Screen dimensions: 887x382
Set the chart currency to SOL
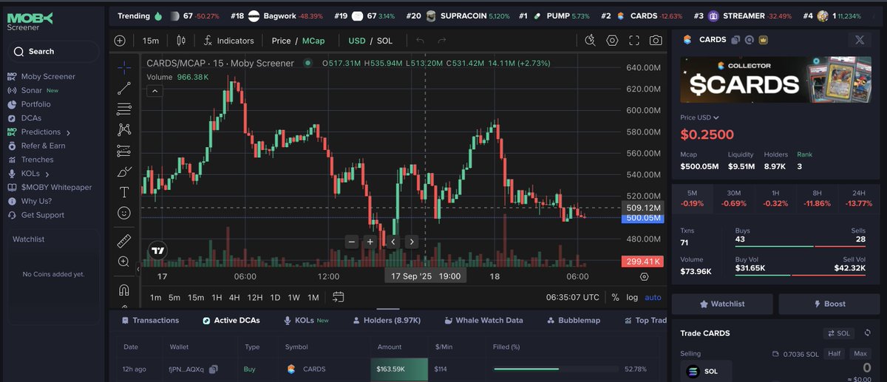pos(384,41)
